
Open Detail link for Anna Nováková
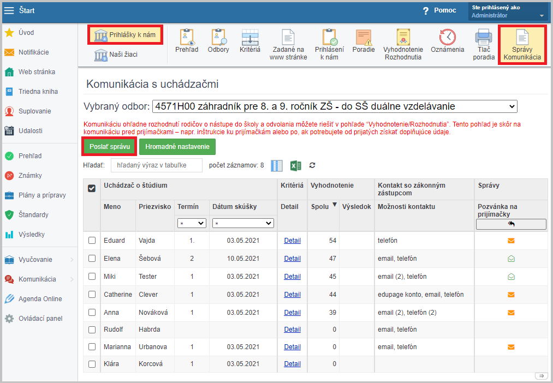tap(293, 313)
